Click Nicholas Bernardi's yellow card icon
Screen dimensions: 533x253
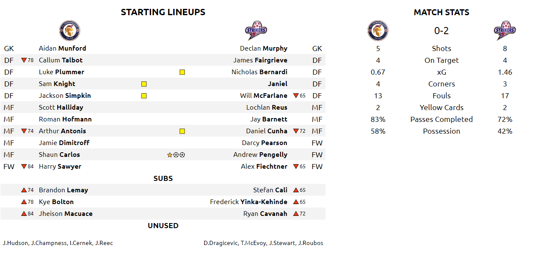182,72
